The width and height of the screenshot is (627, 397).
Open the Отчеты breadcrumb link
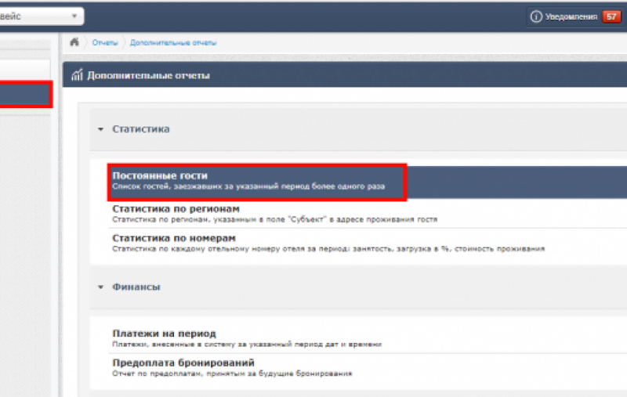coord(105,43)
